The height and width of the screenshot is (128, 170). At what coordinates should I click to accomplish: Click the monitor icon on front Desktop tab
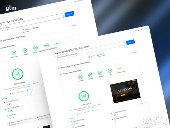(98, 55)
